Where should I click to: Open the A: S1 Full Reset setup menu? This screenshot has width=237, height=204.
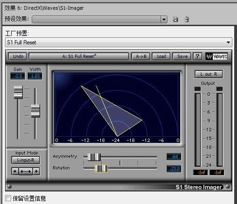[79, 56]
